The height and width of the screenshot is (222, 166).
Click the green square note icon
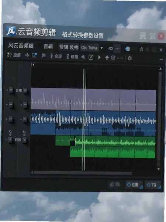91,57
